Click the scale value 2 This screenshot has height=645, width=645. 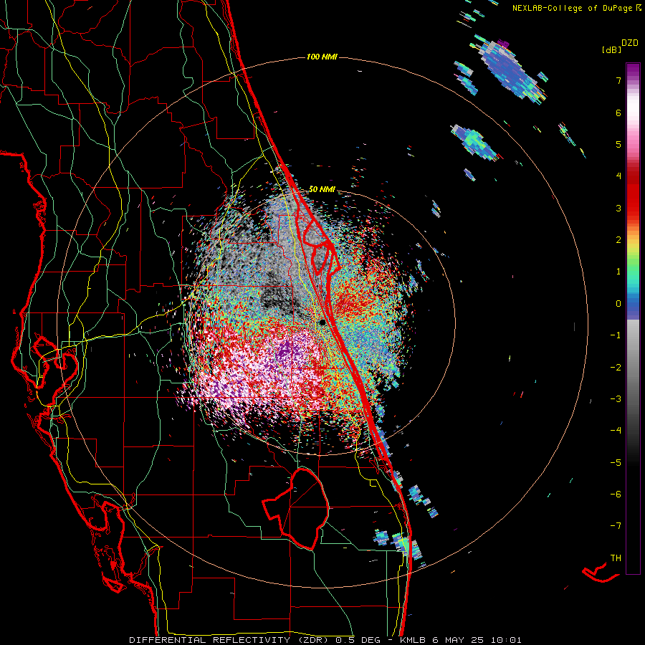point(618,240)
